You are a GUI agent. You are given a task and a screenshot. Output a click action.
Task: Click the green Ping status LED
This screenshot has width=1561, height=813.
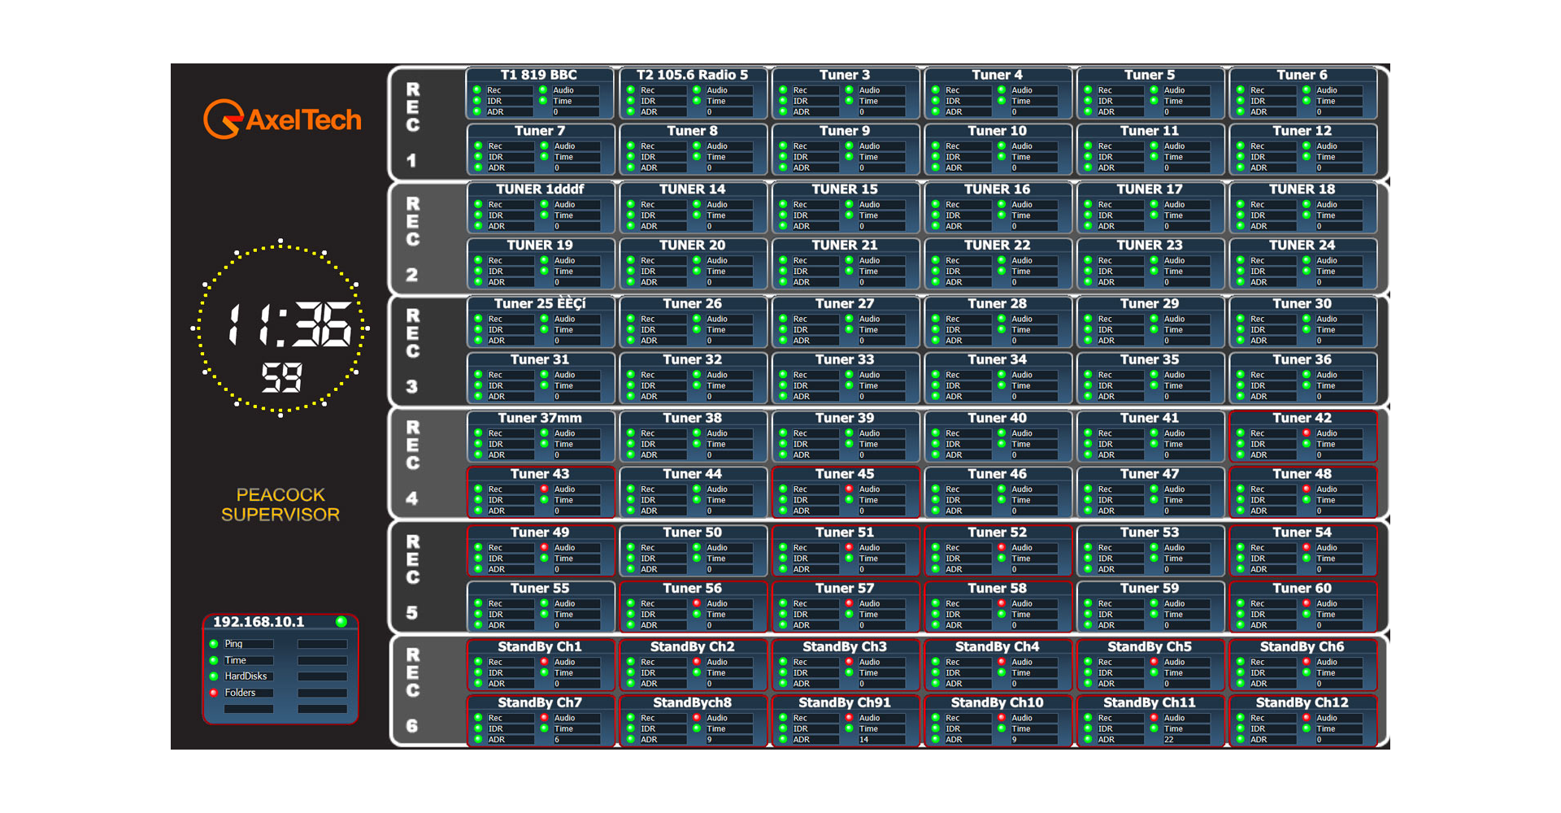pos(214,644)
